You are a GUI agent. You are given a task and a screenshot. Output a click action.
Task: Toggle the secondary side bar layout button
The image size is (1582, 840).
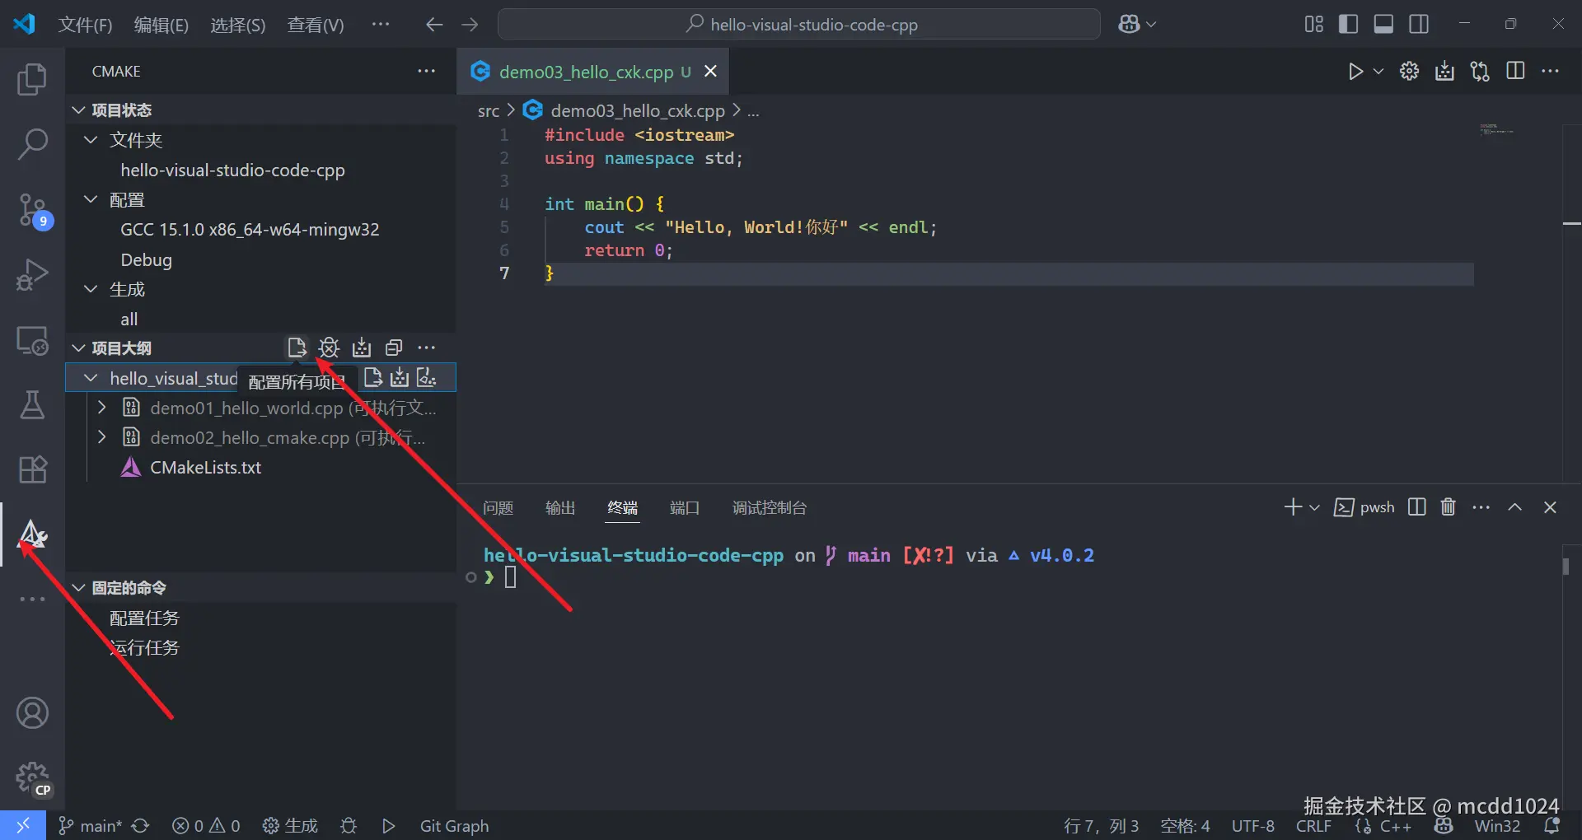point(1419,25)
